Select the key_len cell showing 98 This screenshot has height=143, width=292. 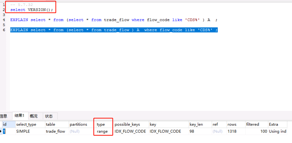200,131
